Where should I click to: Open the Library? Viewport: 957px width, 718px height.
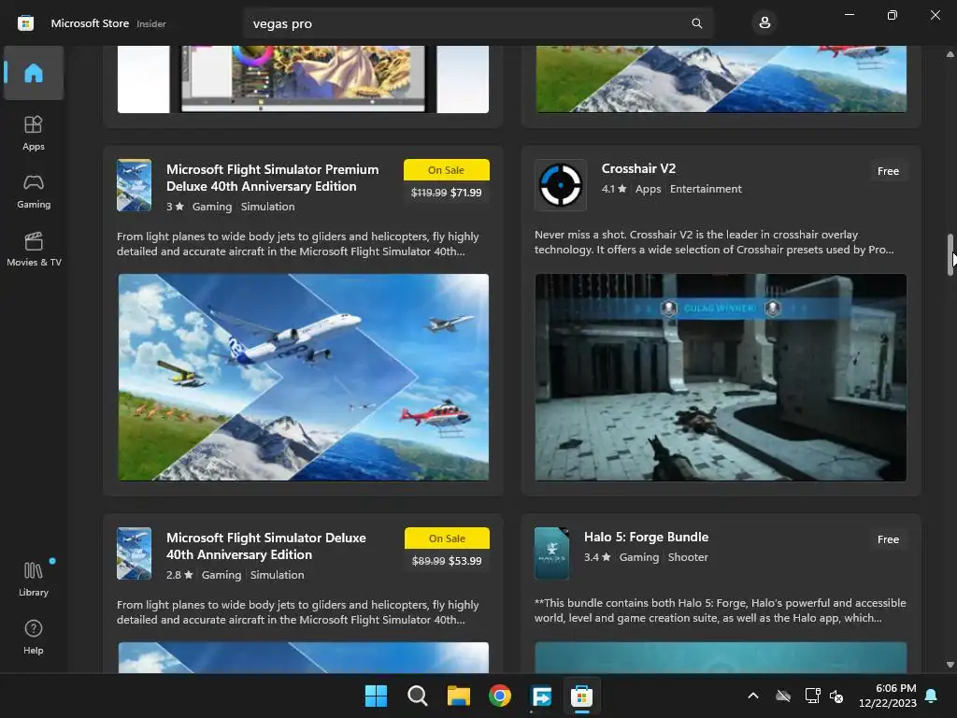pos(34,579)
